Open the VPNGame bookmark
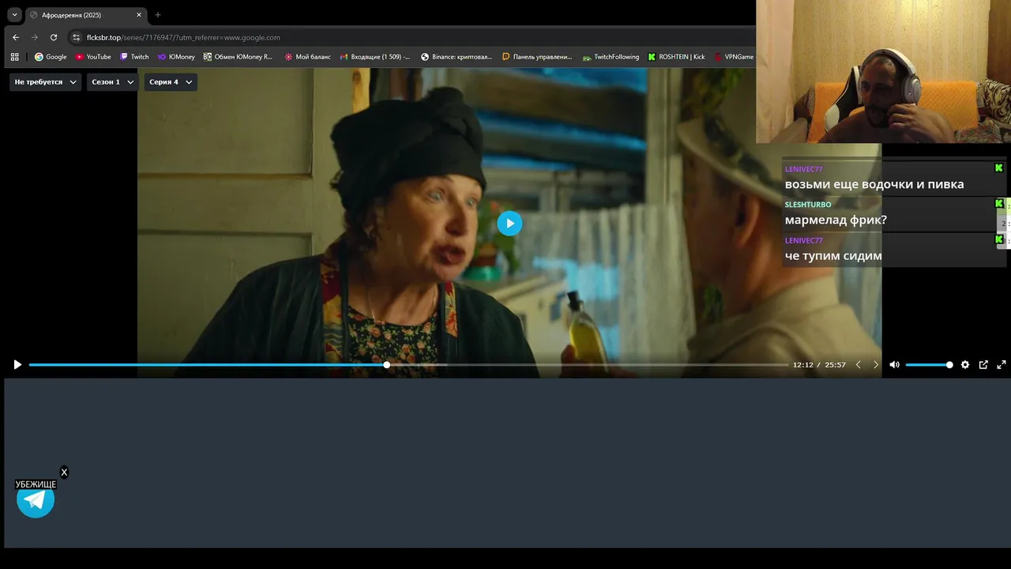Image resolution: width=1011 pixels, height=569 pixels. [734, 57]
